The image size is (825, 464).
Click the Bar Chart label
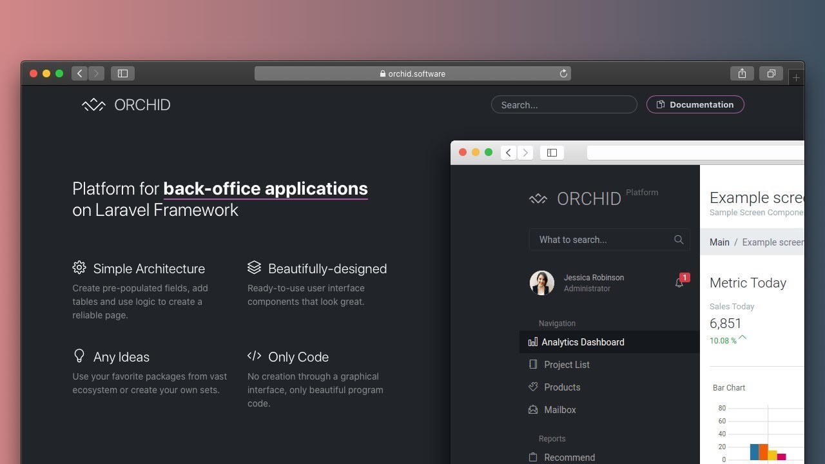(x=729, y=388)
